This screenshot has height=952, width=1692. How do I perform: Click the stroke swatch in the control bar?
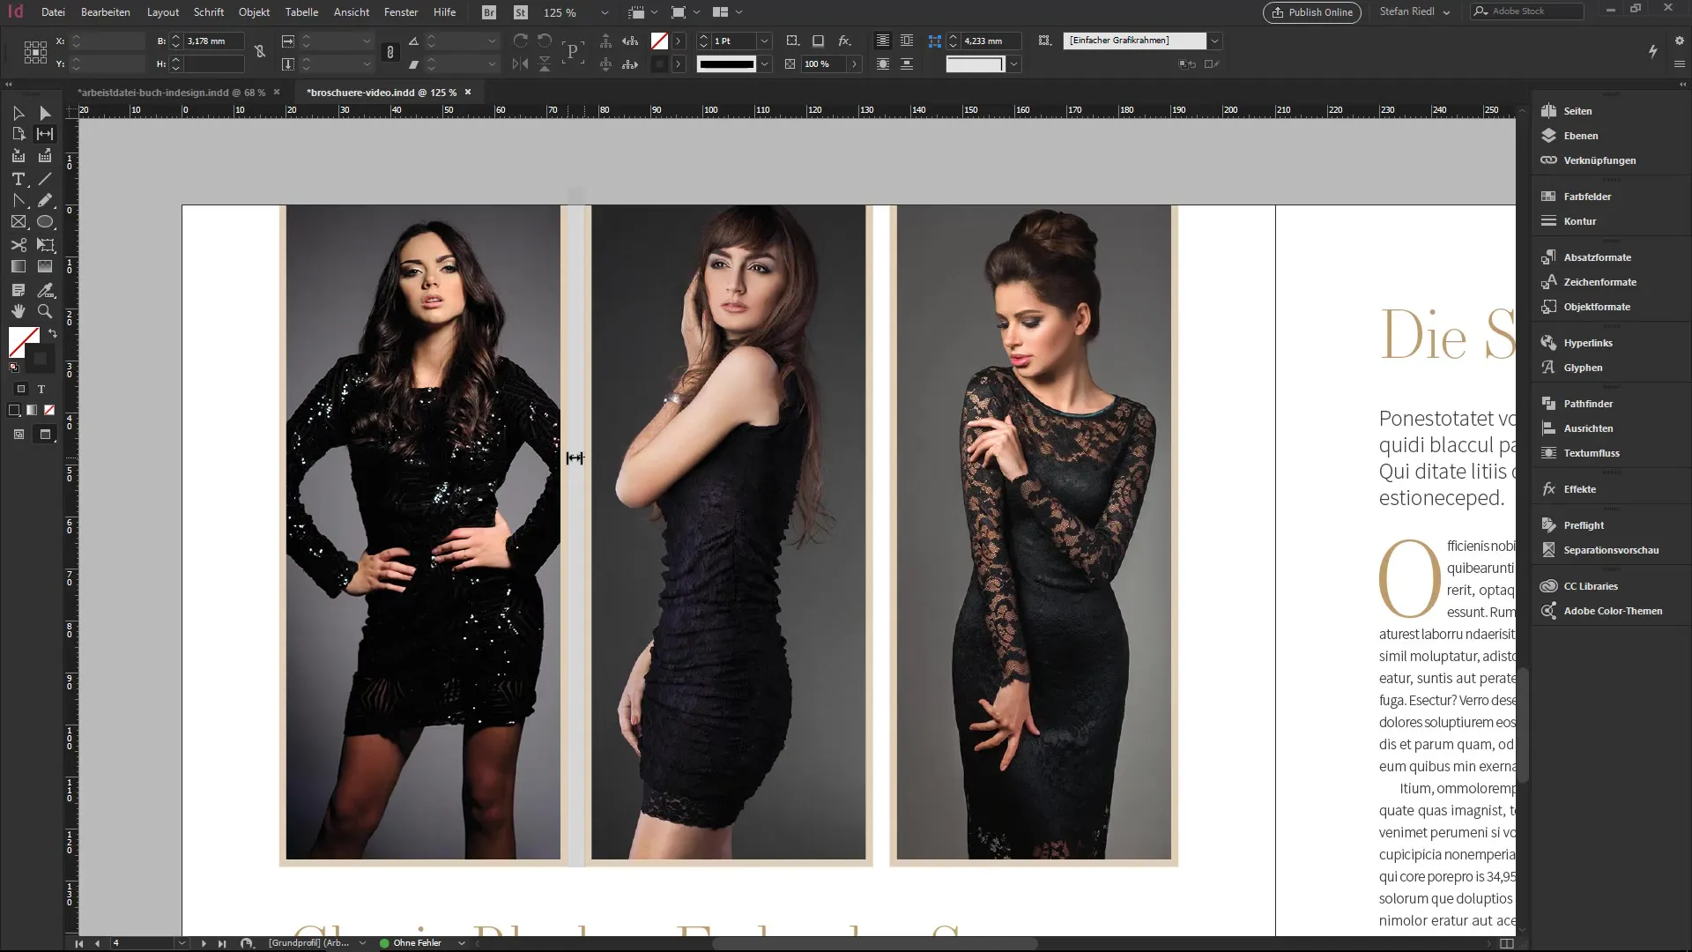coord(659,63)
